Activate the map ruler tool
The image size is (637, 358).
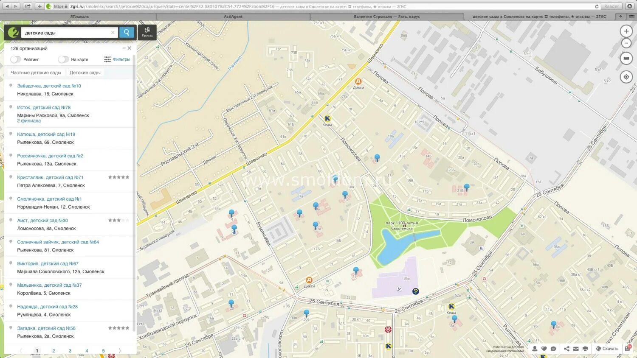(626, 58)
